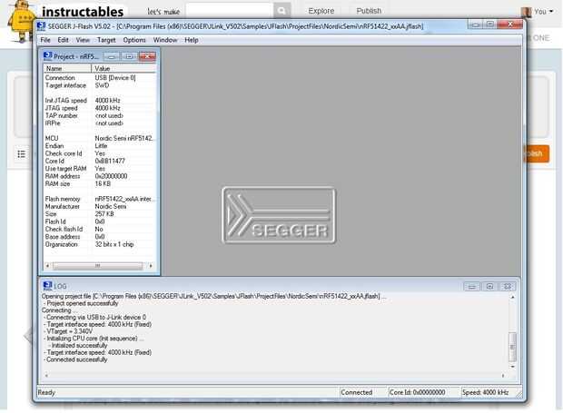The image size is (563, 413).
Task: Click LOG panel scroll down arrow
Action: (513, 367)
